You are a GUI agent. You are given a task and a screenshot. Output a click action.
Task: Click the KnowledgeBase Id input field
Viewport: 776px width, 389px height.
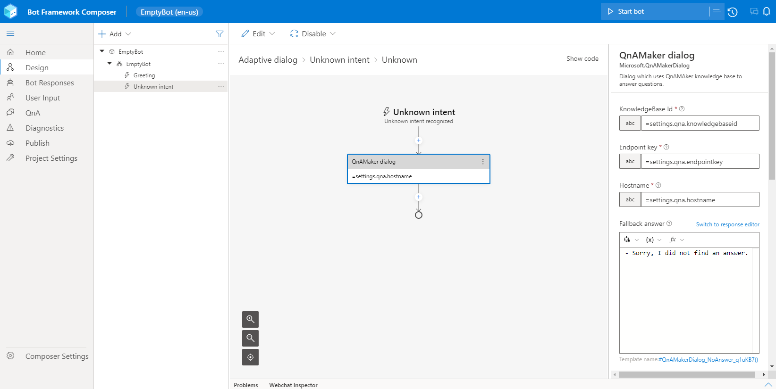coord(700,123)
